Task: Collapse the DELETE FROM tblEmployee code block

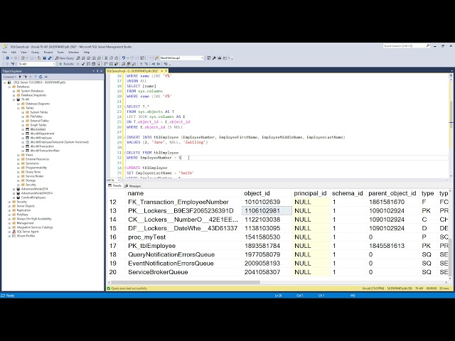Action: click(125, 153)
